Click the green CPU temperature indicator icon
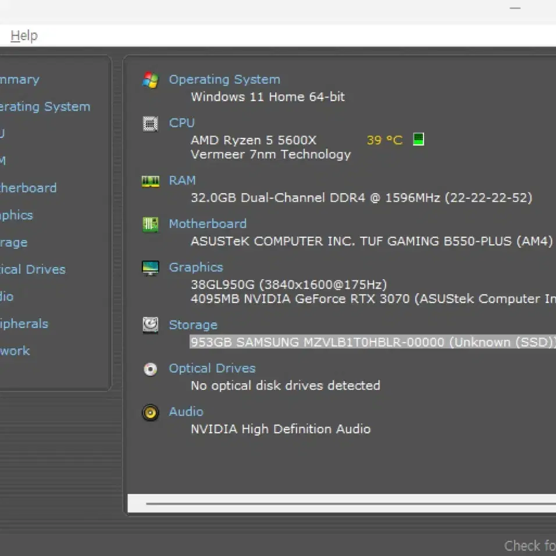Image resolution: width=556 pixels, height=556 pixels. [x=418, y=139]
